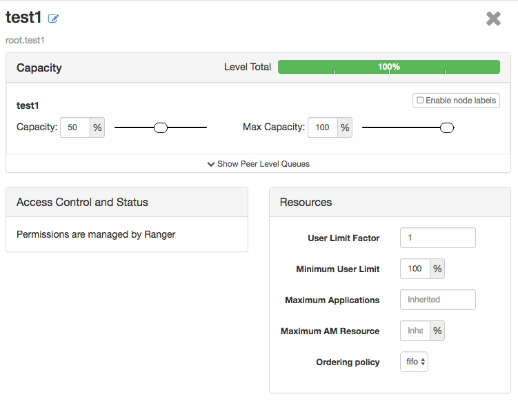518x401 pixels.
Task: Click the chevron beside Show Peer Level Queues
Action: pyautogui.click(x=211, y=164)
